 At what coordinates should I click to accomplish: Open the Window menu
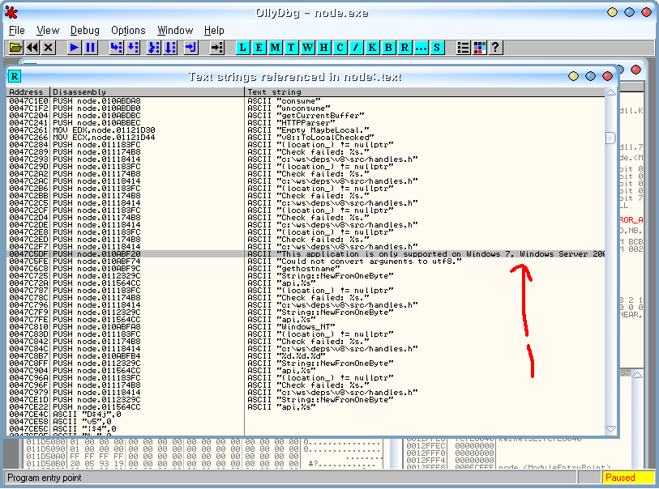pos(175,30)
